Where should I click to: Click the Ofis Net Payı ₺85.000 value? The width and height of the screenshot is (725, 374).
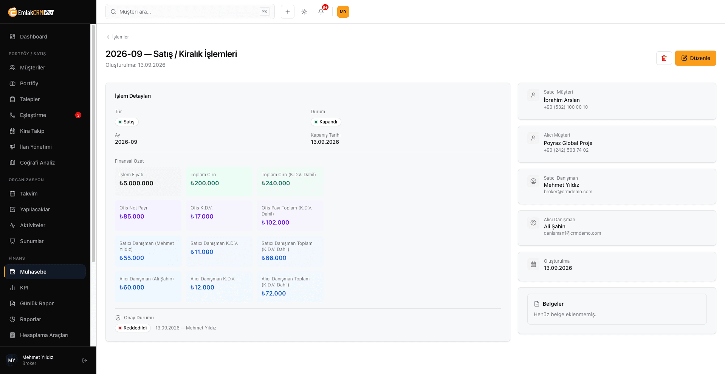click(x=132, y=217)
